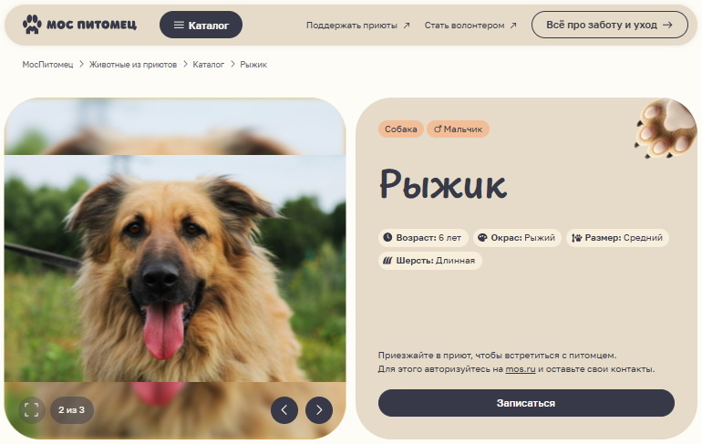Open the Каталог menu button

(201, 25)
